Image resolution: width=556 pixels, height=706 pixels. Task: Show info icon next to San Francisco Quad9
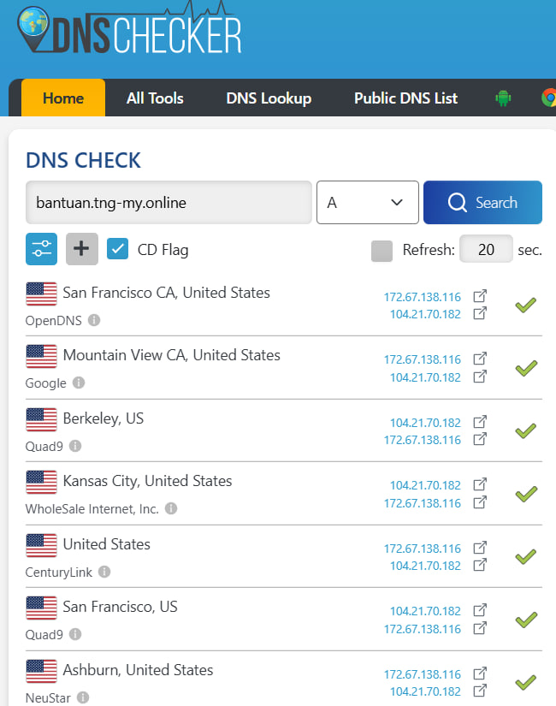[x=75, y=634]
